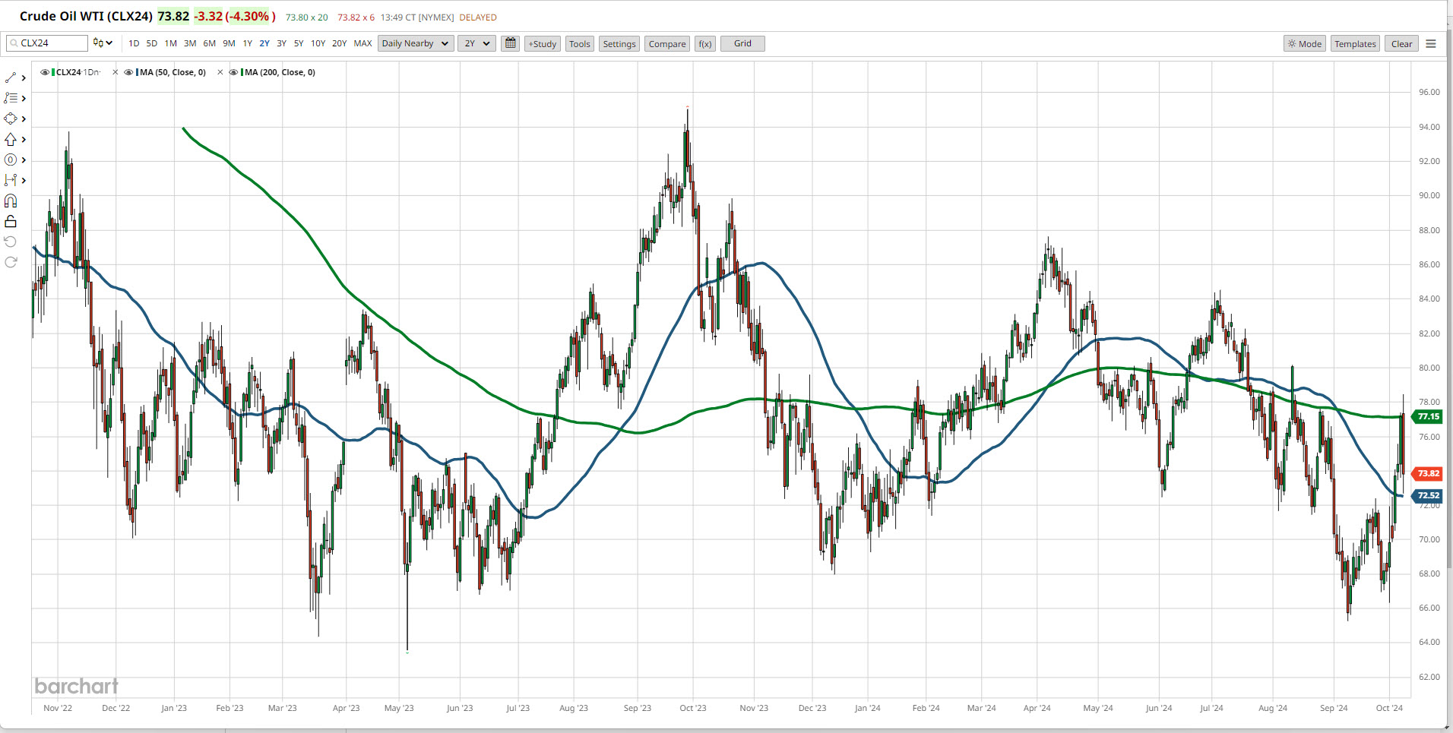Hide the MA (200, Close, 0) line

pyautogui.click(x=233, y=72)
